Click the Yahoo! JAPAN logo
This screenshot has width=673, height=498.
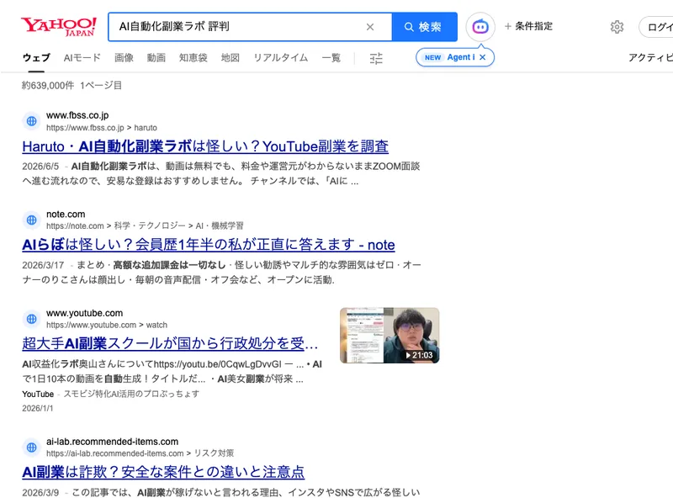pos(59,27)
